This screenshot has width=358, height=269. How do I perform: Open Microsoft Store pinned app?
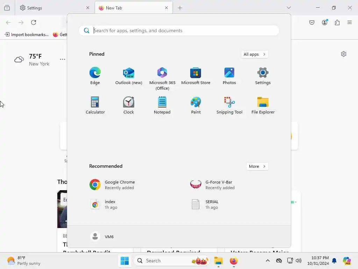click(196, 76)
